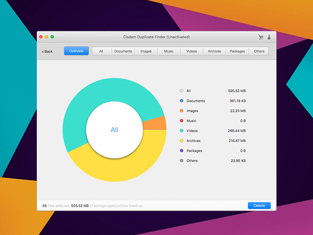Screen dimensions: 313x235
Task: Click the Others label in legend
Action: [x=192, y=161]
